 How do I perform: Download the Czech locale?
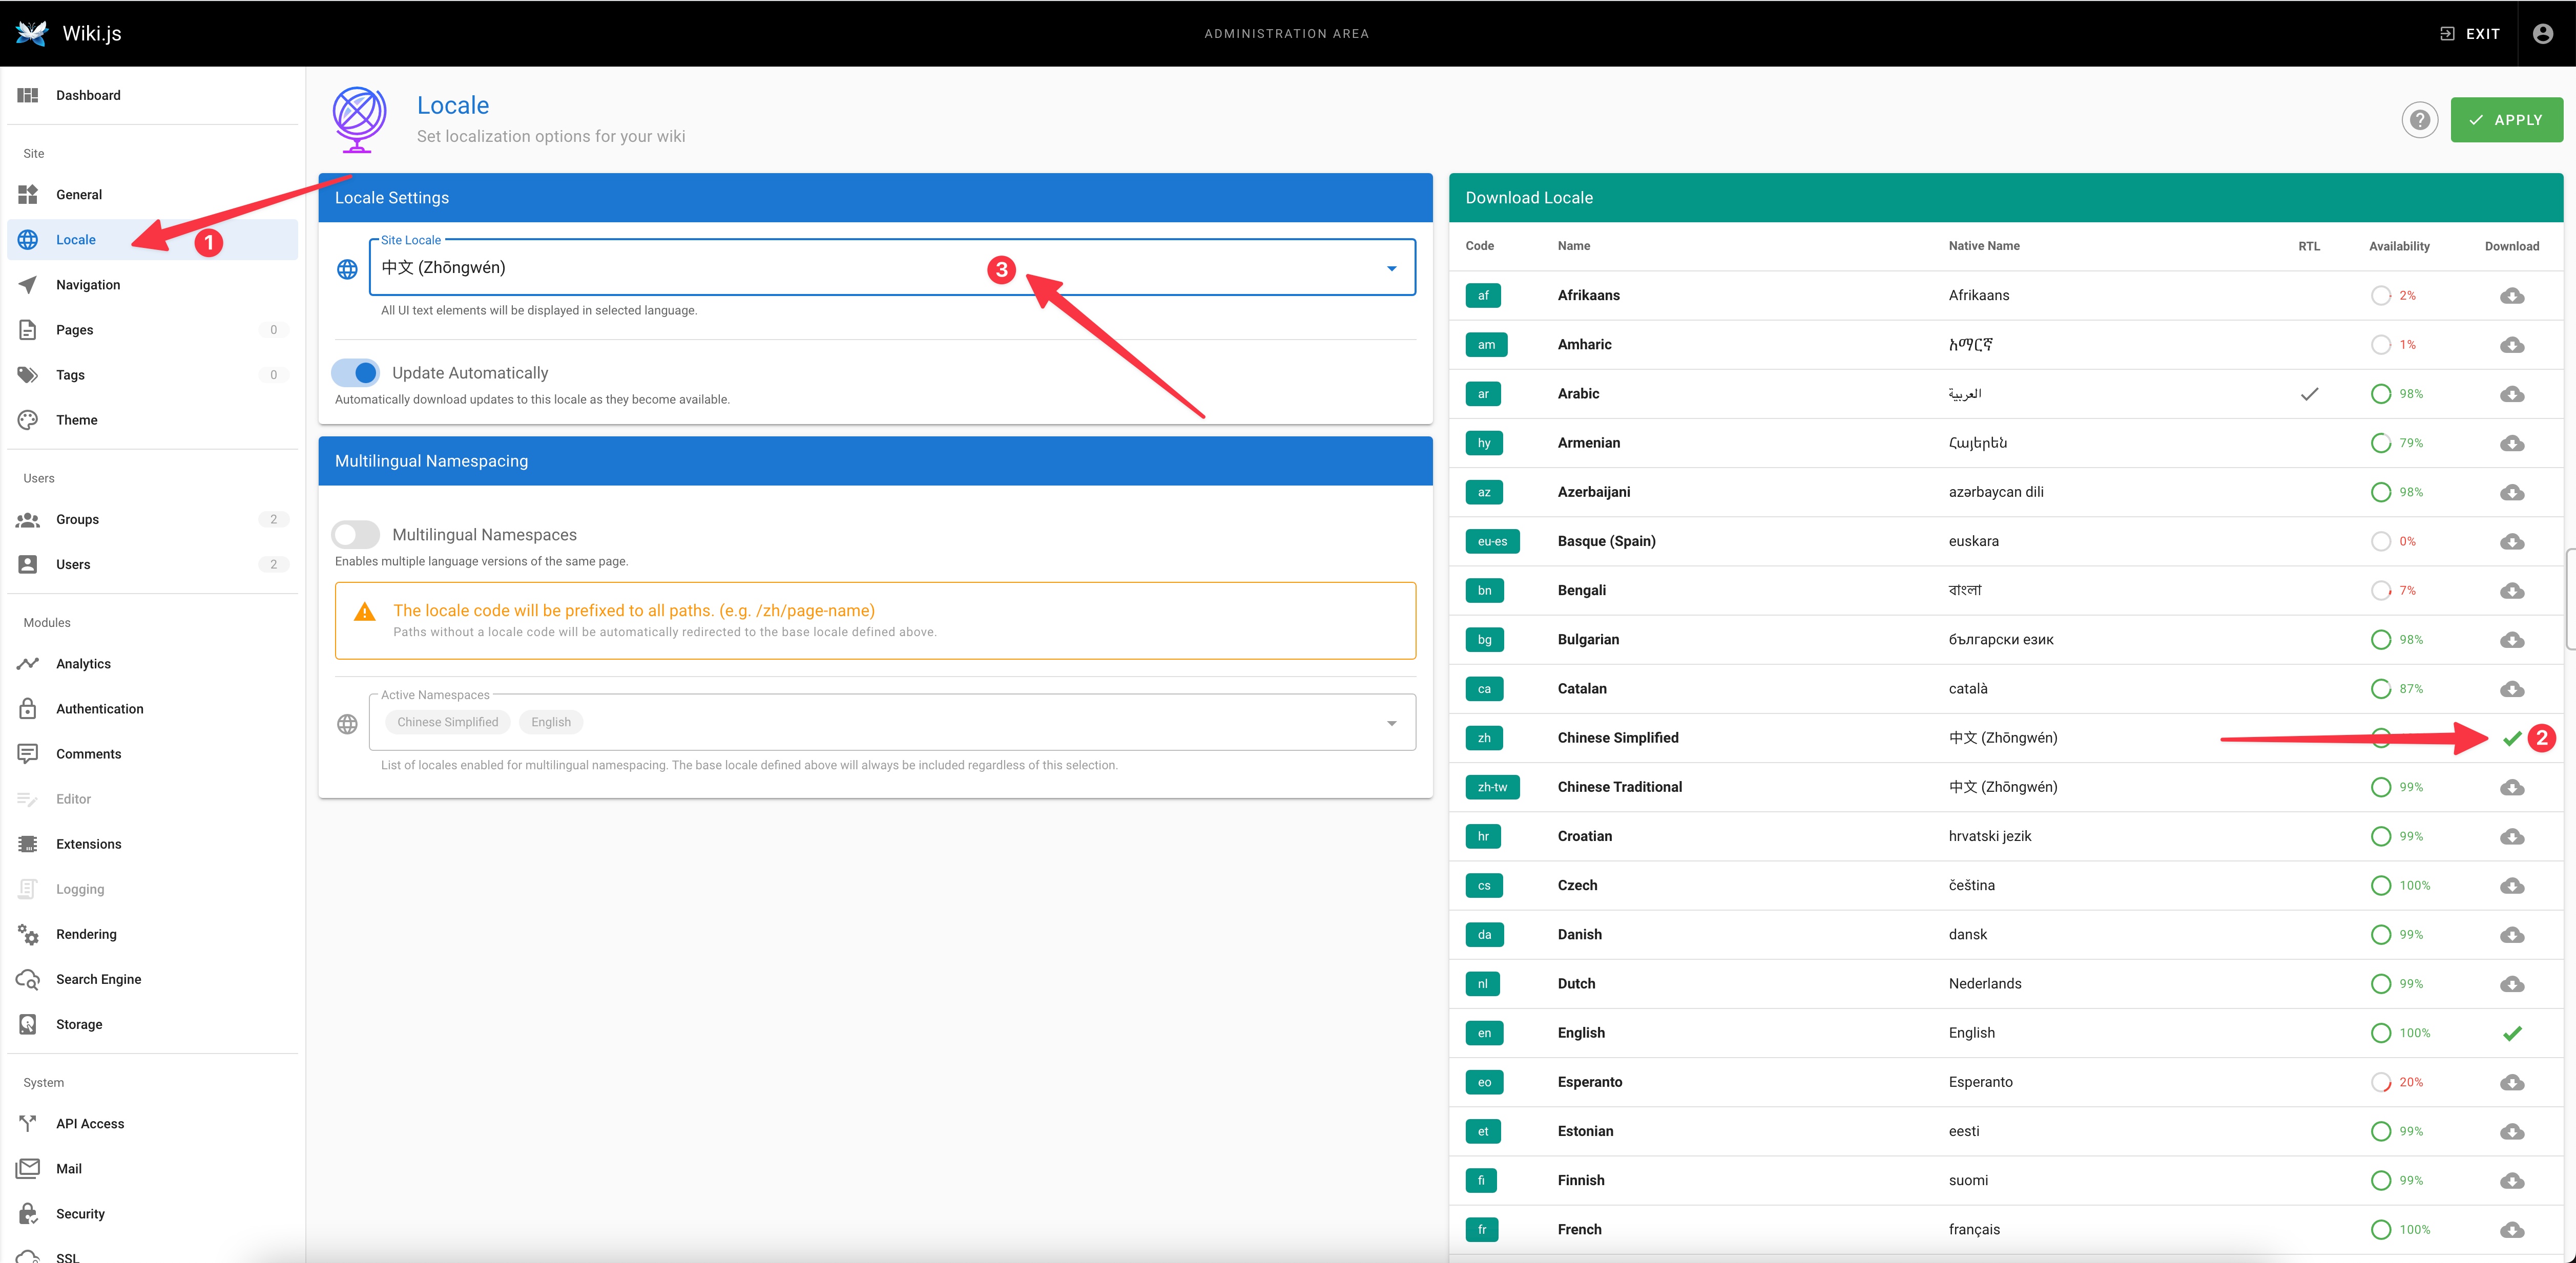click(x=2512, y=886)
